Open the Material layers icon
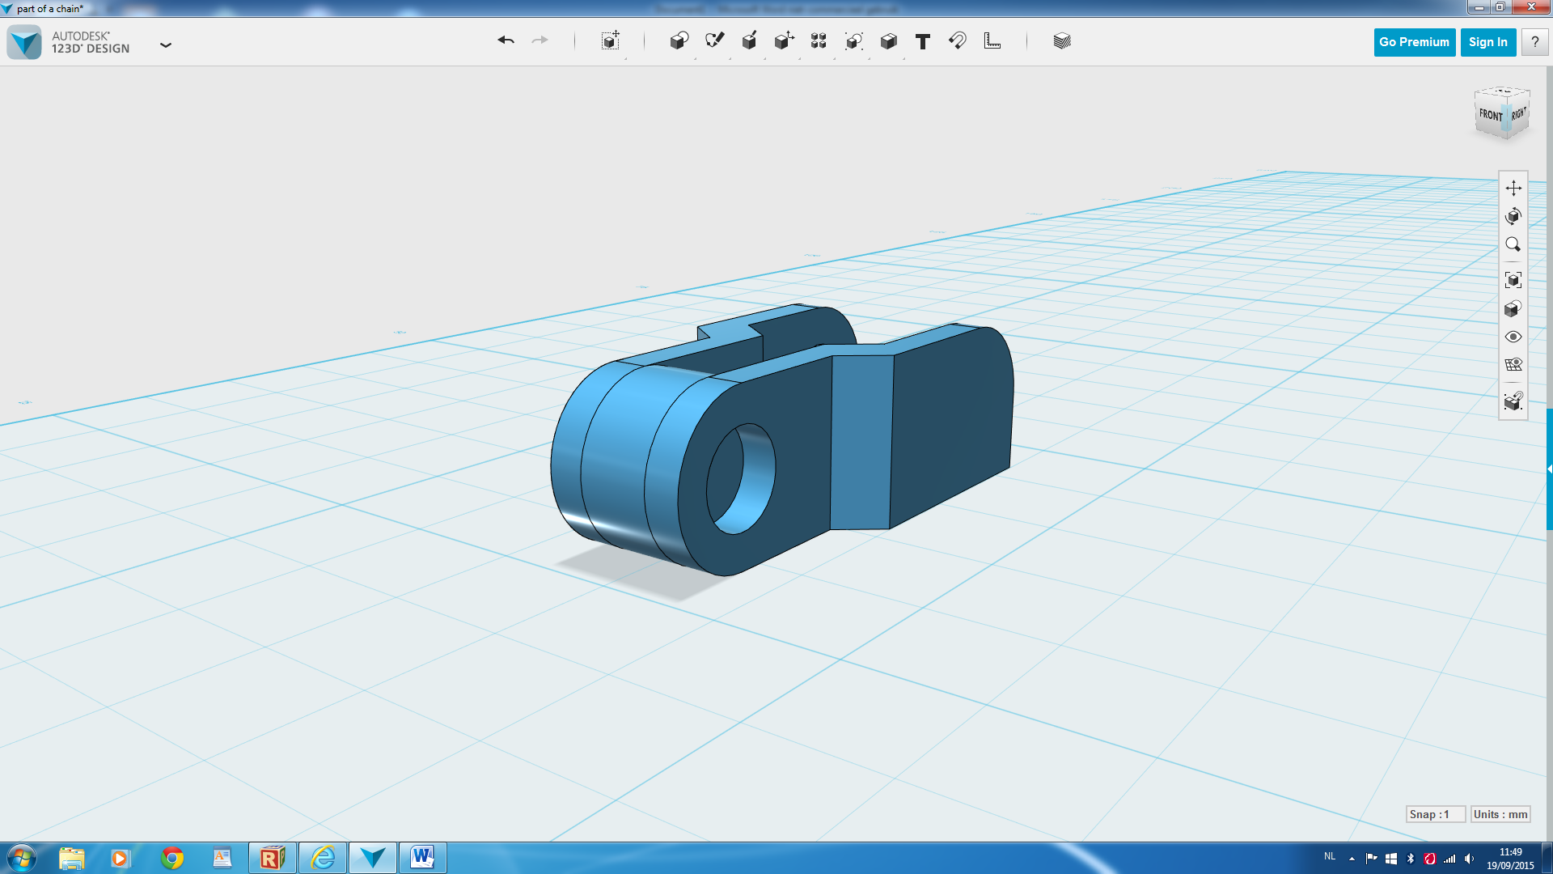Image resolution: width=1553 pixels, height=874 pixels. [x=1062, y=40]
